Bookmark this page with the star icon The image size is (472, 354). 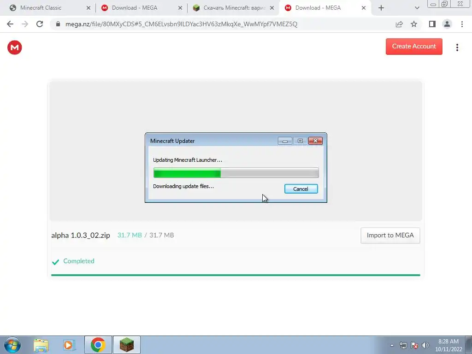414,24
